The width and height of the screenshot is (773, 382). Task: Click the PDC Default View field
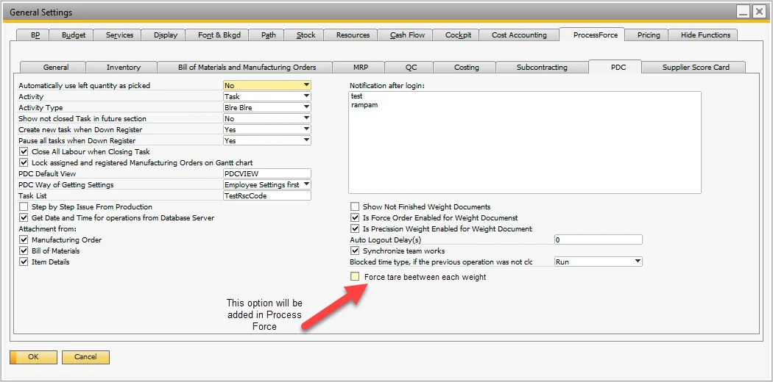tap(267, 173)
